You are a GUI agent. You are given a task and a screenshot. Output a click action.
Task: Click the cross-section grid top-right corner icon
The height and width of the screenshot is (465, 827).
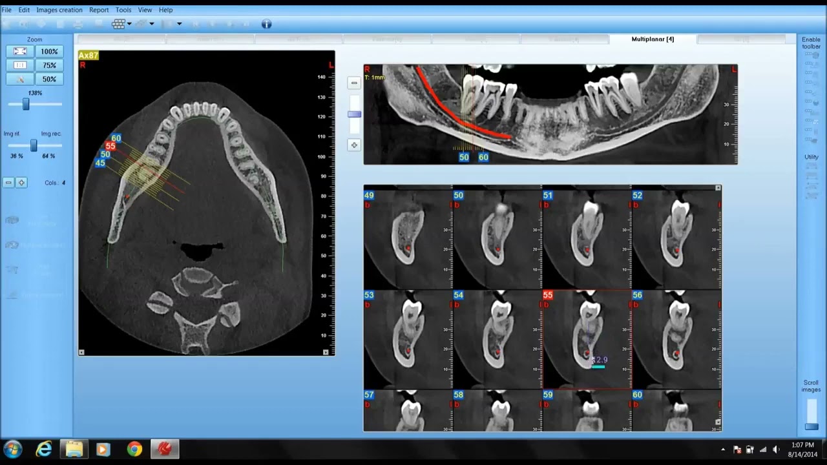pos(718,188)
